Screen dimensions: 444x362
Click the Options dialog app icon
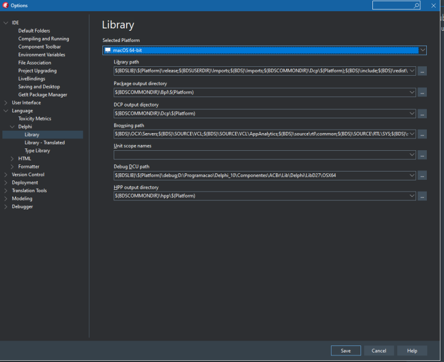point(5,5)
